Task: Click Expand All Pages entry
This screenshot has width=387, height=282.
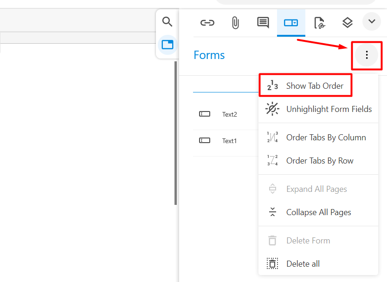Action: (x=318, y=189)
